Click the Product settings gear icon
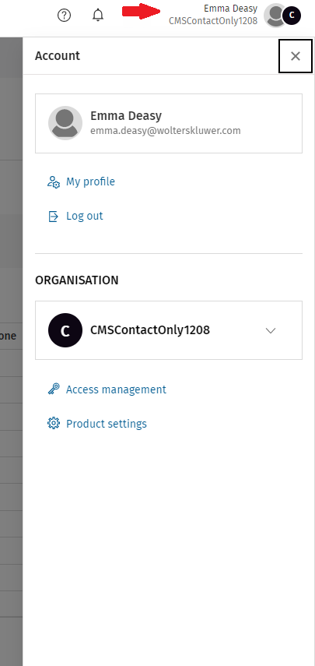 coord(54,424)
